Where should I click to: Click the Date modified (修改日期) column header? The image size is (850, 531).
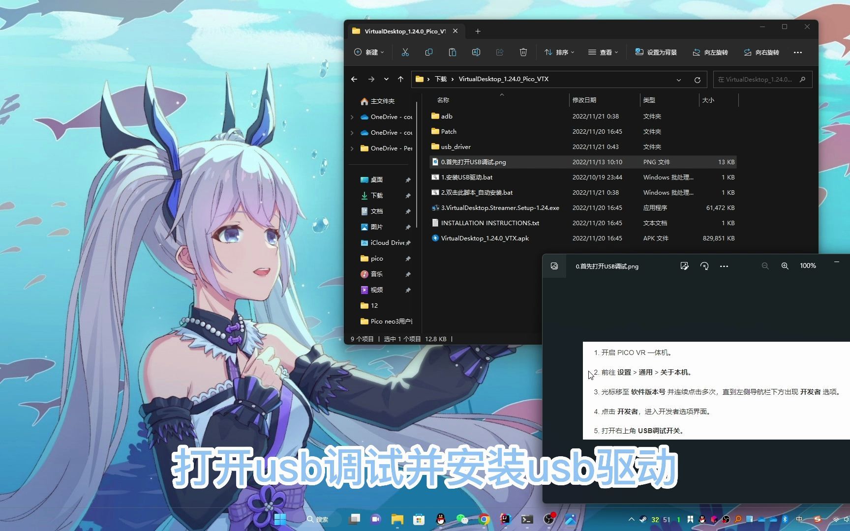pyautogui.click(x=604, y=100)
